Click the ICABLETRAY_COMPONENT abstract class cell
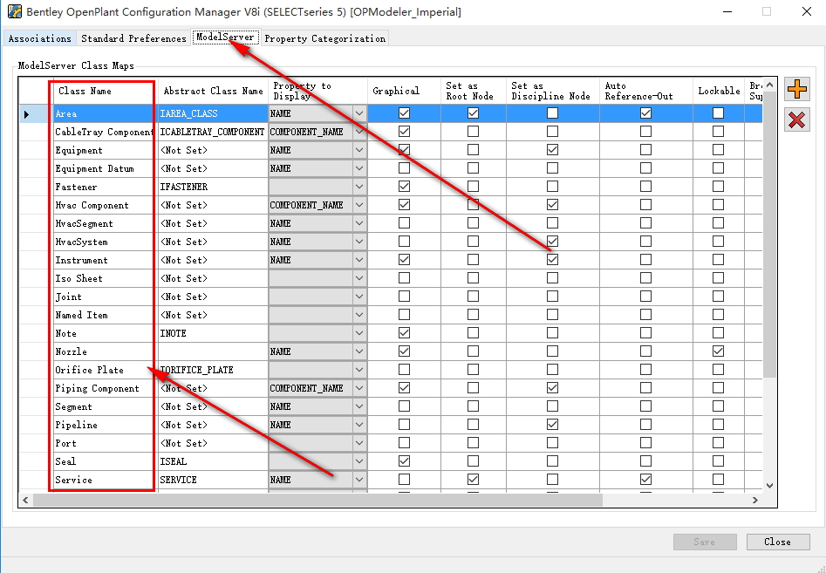Screen dimensions: 826x573 click(213, 132)
